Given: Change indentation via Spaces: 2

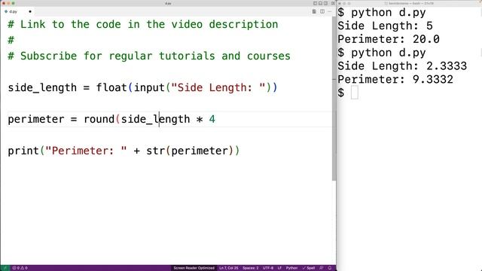Looking at the screenshot, I should coord(251,268).
